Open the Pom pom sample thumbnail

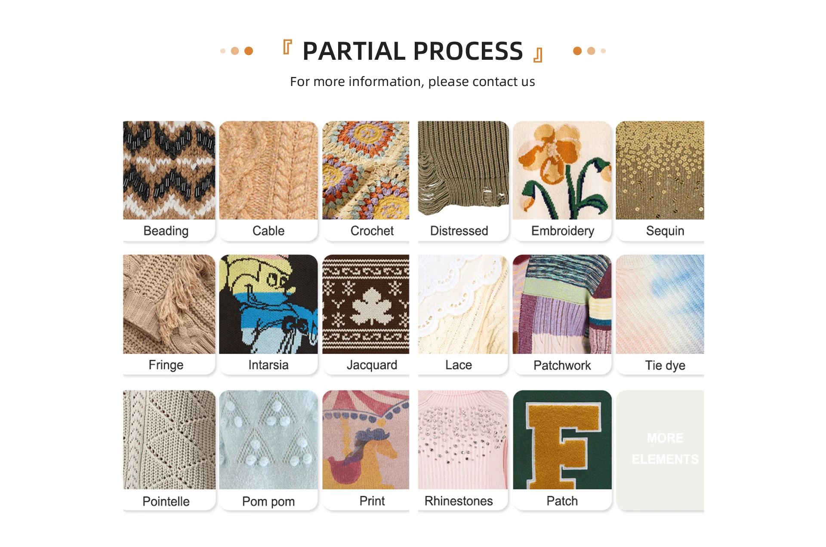tap(268, 440)
